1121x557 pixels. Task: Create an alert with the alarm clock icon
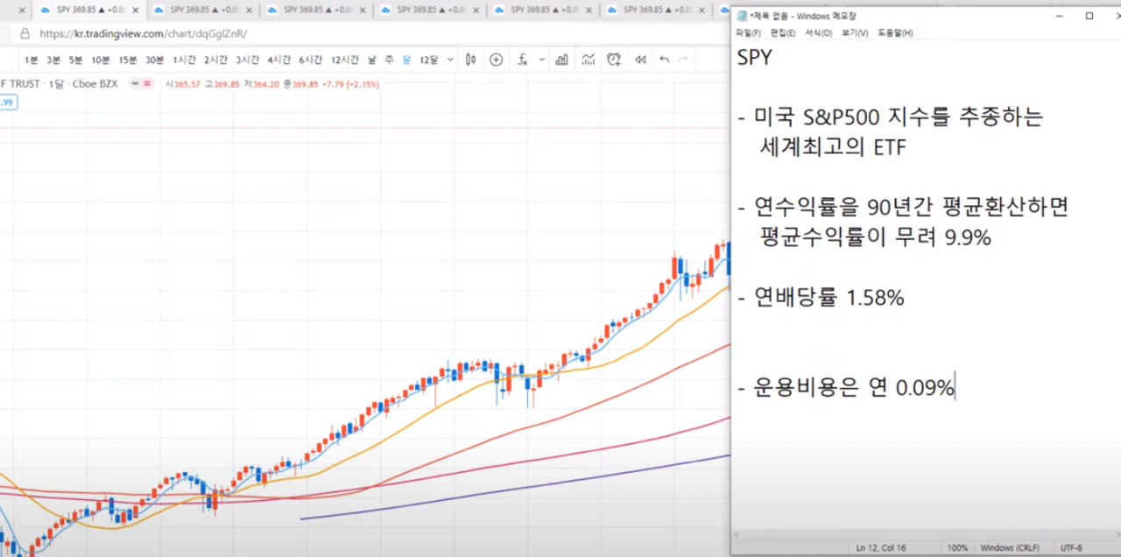pos(614,60)
